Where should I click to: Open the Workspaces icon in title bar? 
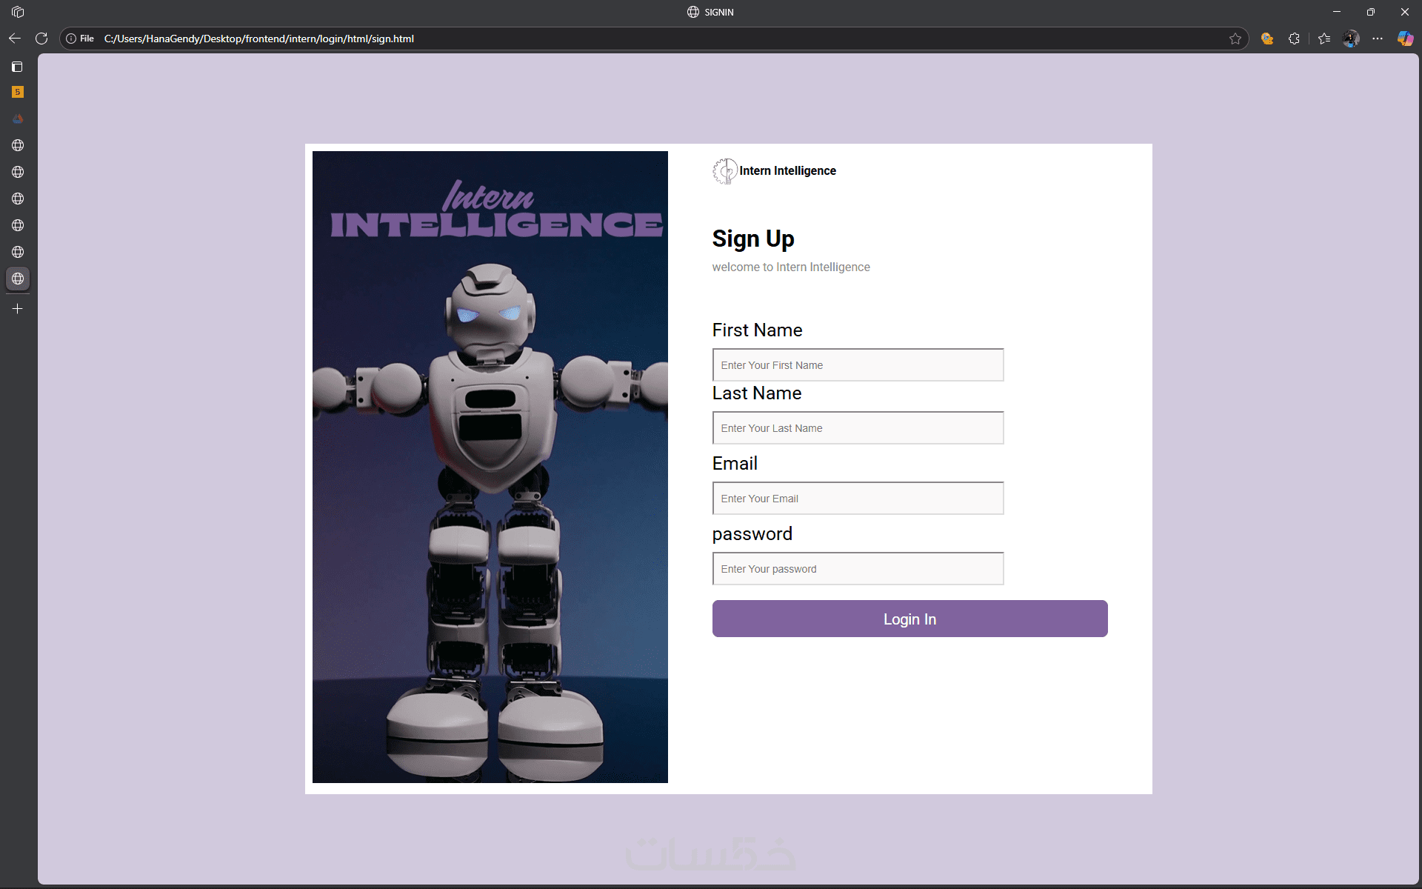tap(18, 12)
